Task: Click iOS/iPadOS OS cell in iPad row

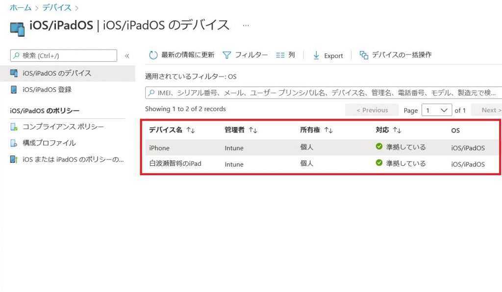Action: (x=468, y=164)
